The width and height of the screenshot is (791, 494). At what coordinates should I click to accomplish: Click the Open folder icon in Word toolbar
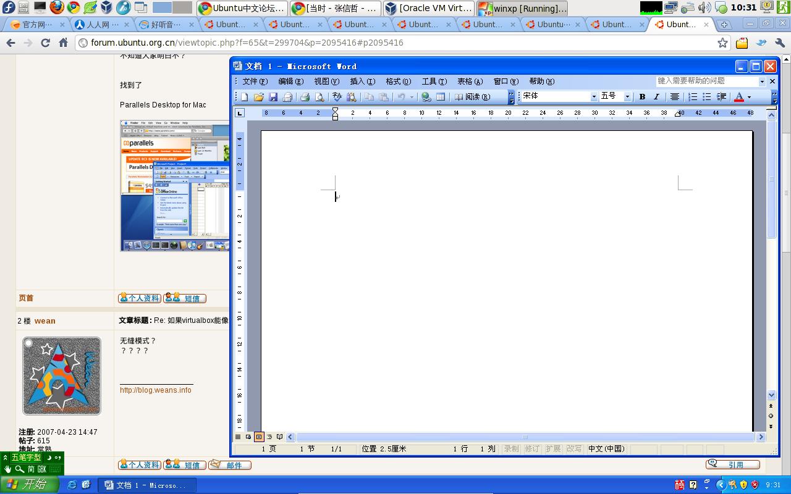[259, 97]
